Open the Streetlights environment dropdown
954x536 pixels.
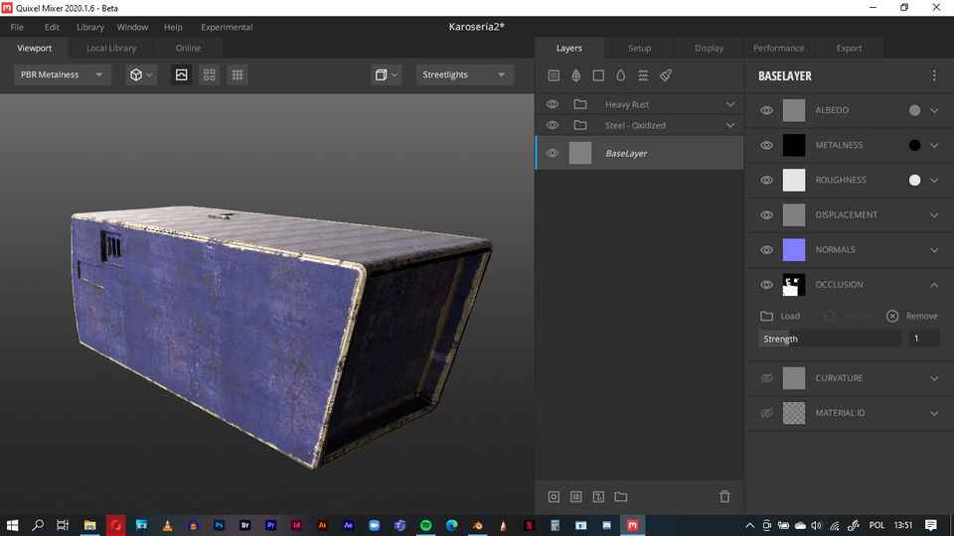click(x=464, y=74)
